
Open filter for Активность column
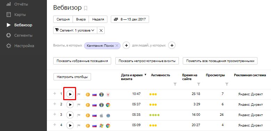(175, 84)
